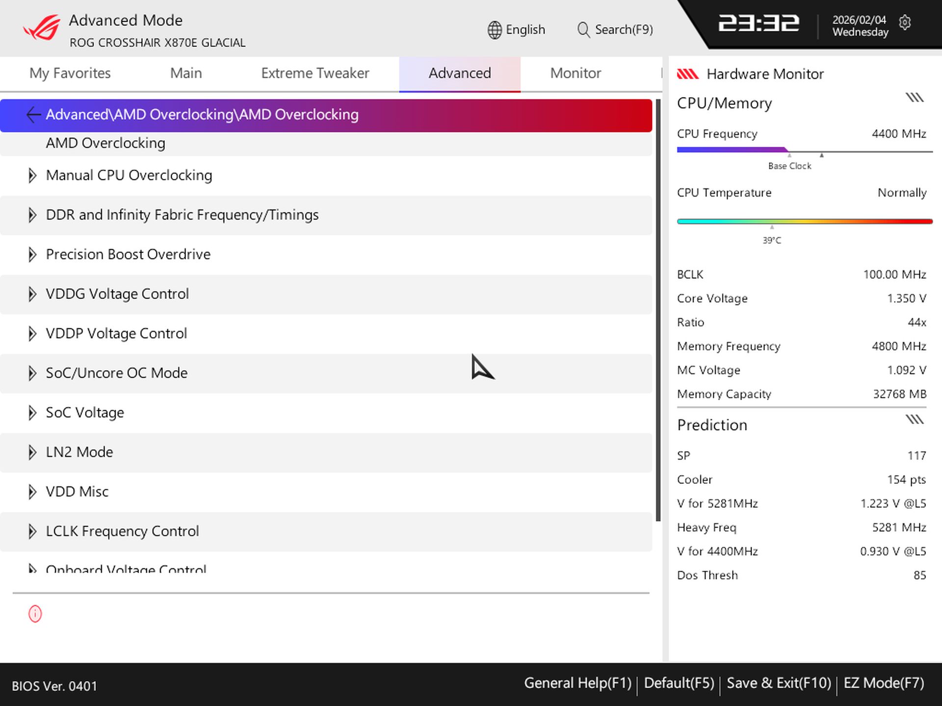
Task: Open the settings gear beside the date
Action: [905, 23]
